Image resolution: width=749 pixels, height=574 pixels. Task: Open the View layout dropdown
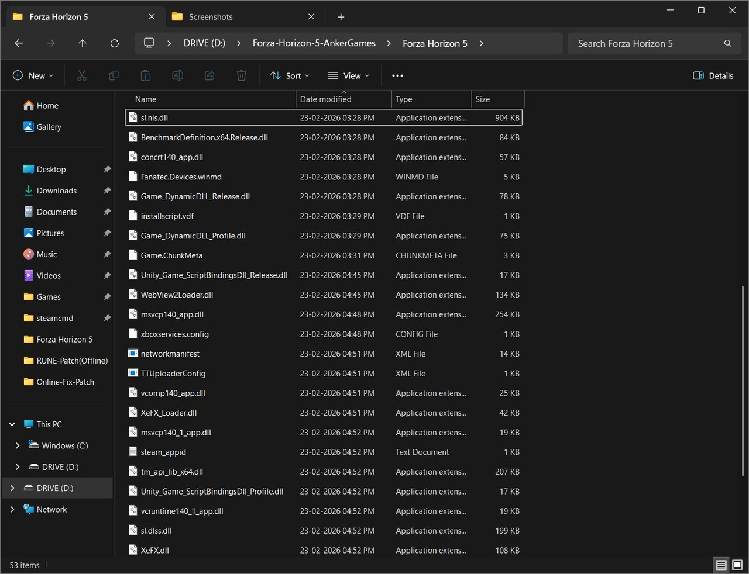[x=349, y=75]
